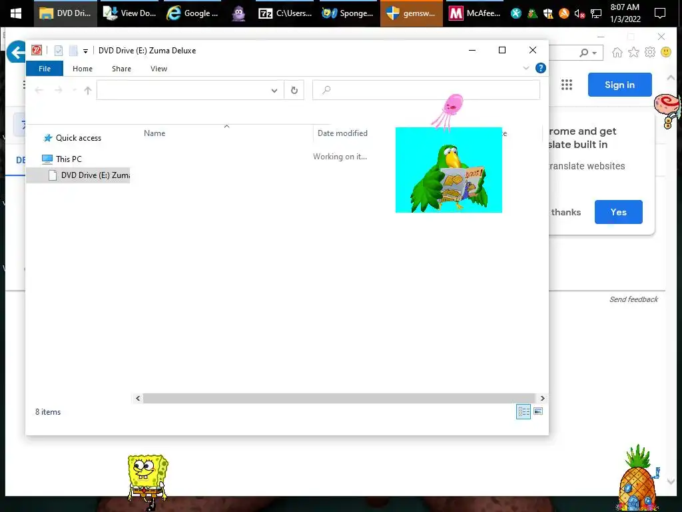Click the Gary snail sprite
682x512 pixels.
pos(668,111)
